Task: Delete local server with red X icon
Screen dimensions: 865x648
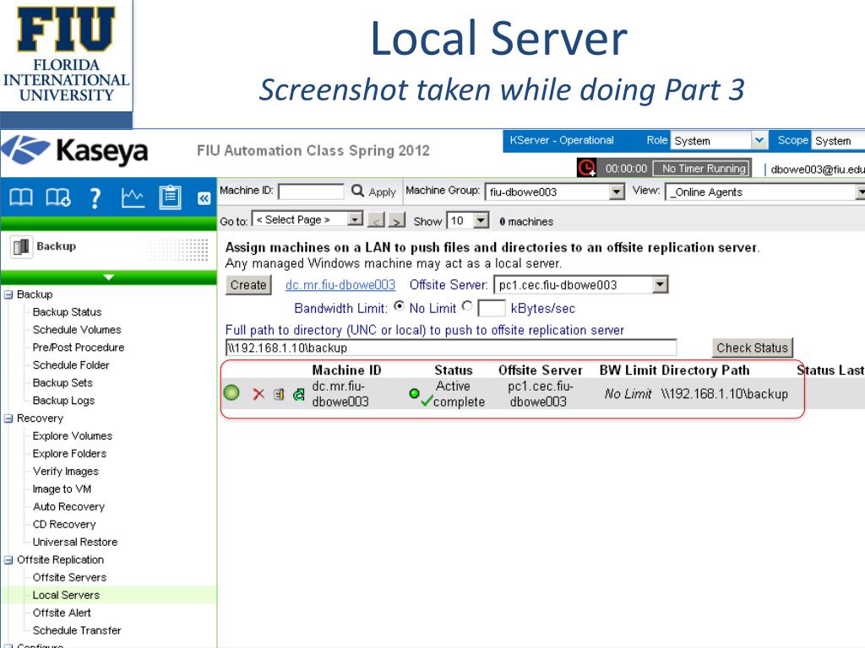Action: click(x=258, y=394)
